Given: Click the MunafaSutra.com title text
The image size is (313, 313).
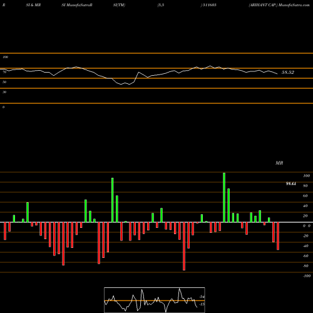Looking at the screenshot, I should pos(294,5).
